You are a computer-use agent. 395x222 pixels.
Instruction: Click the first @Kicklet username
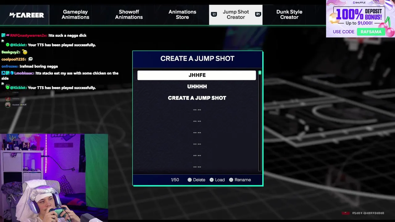[x=18, y=45]
